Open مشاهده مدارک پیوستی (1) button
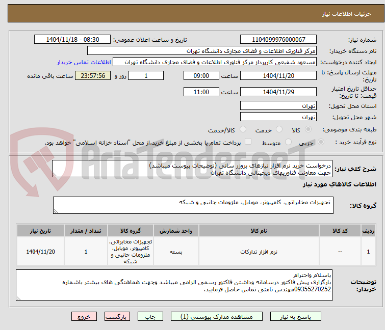Viewport: 385px width, 330px height. (216, 316)
